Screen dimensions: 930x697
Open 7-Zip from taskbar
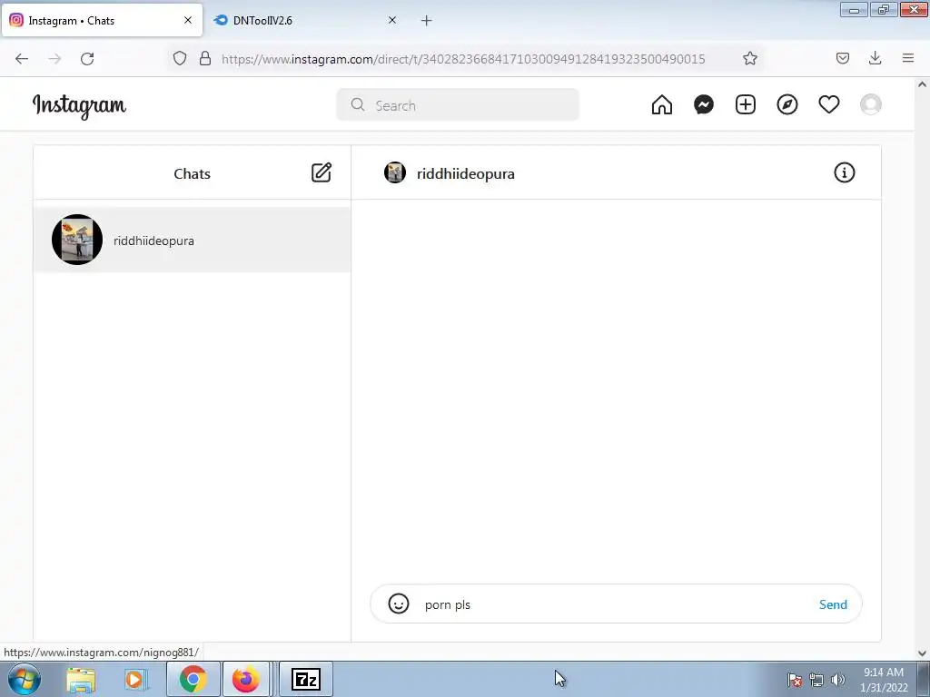(x=306, y=679)
